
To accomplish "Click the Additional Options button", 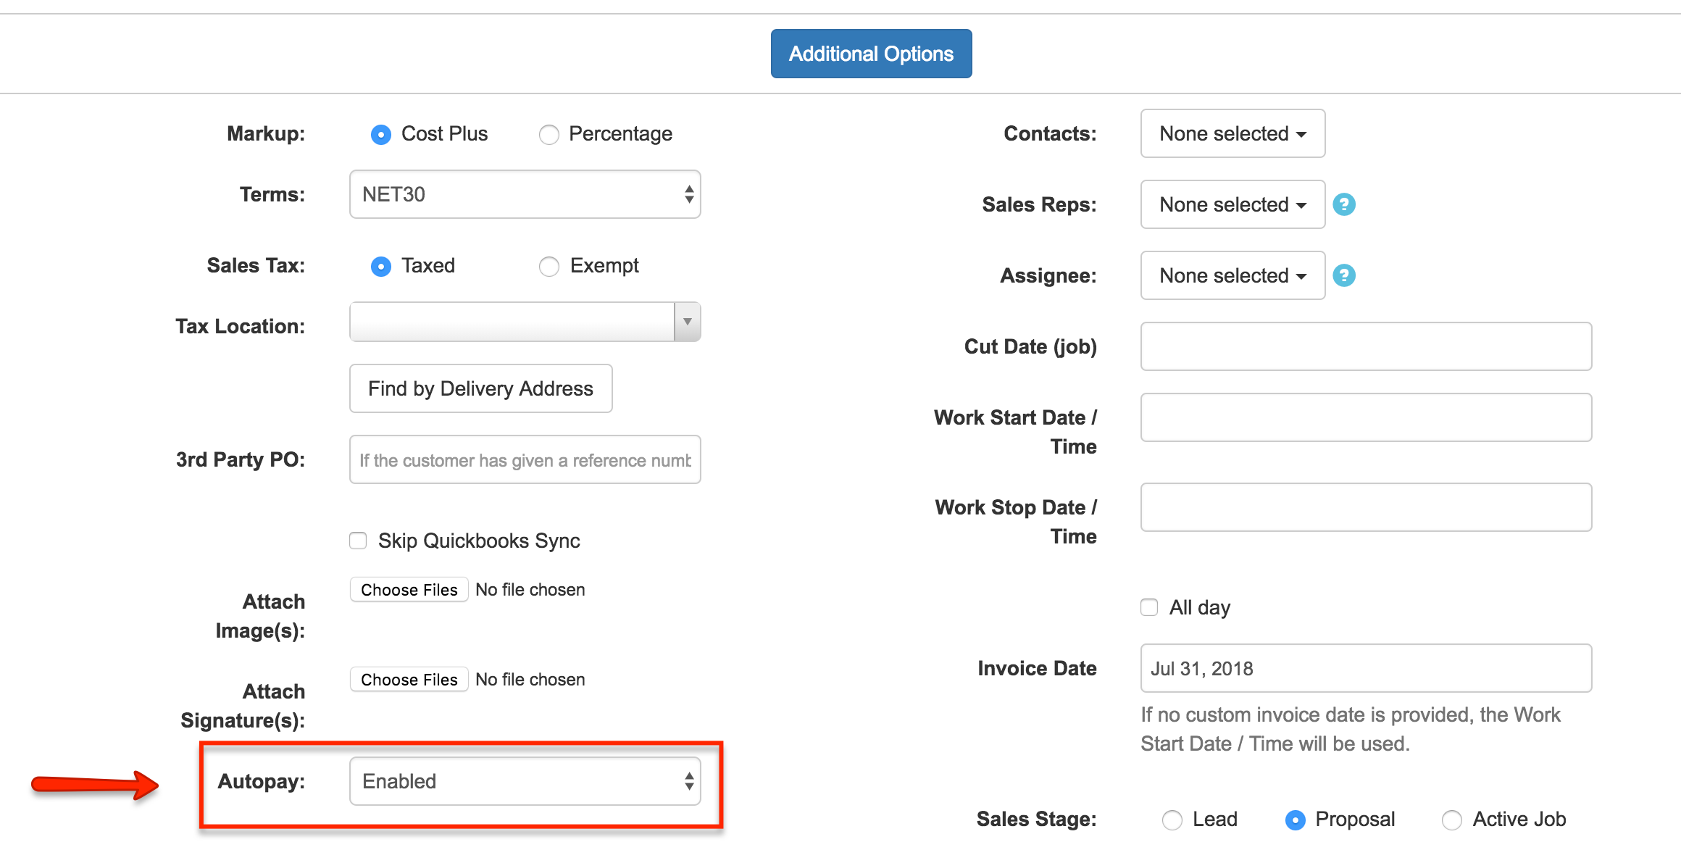I will click(871, 54).
